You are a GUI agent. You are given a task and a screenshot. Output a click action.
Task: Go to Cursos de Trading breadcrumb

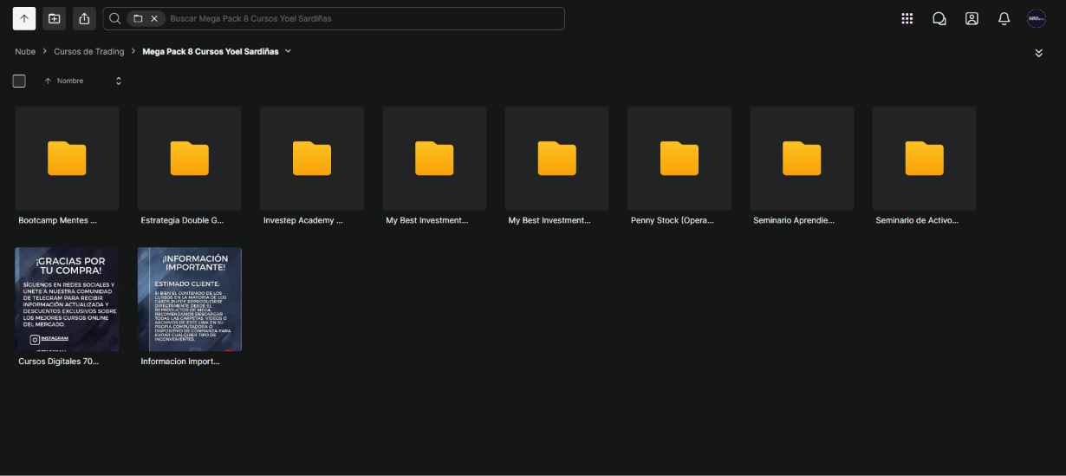tap(89, 51)
